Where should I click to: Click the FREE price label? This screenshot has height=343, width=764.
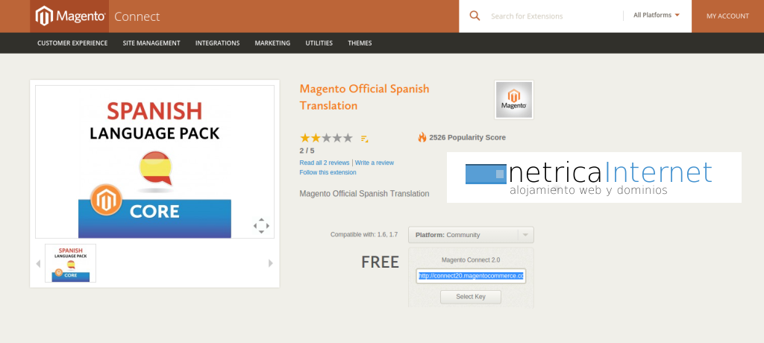(x=380, y=262)
